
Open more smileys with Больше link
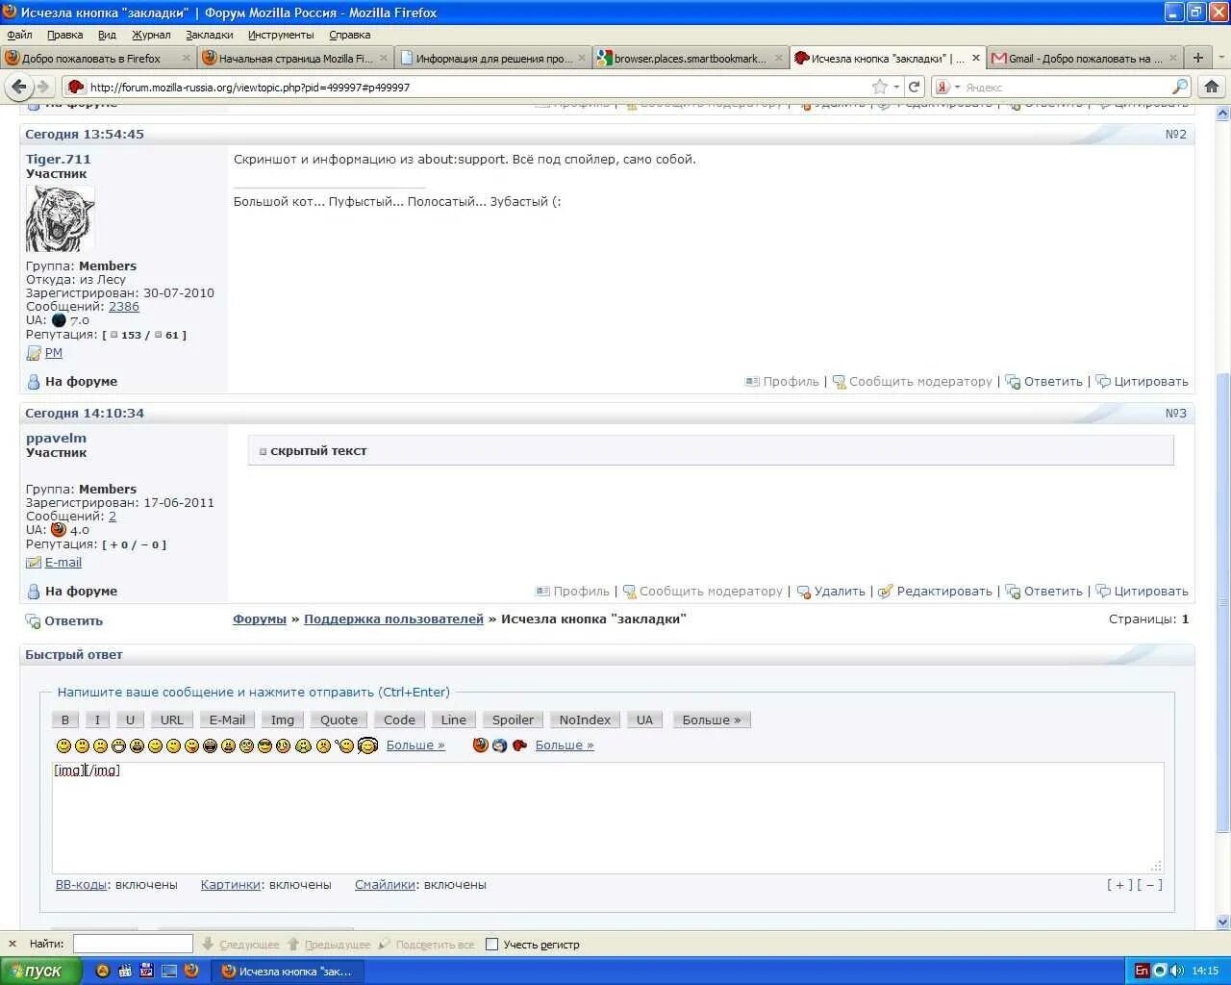[x=415, y=745]
